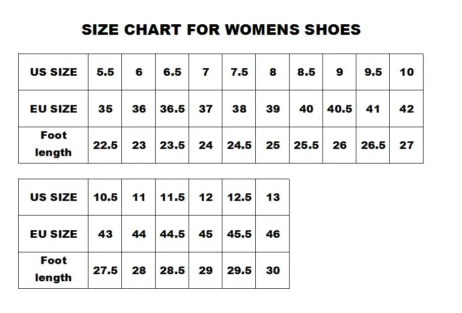Select the US SIZE 5.5 cell
Viewport: 462px width, 313px height.
pyautogui.click(x=105, y=72)
